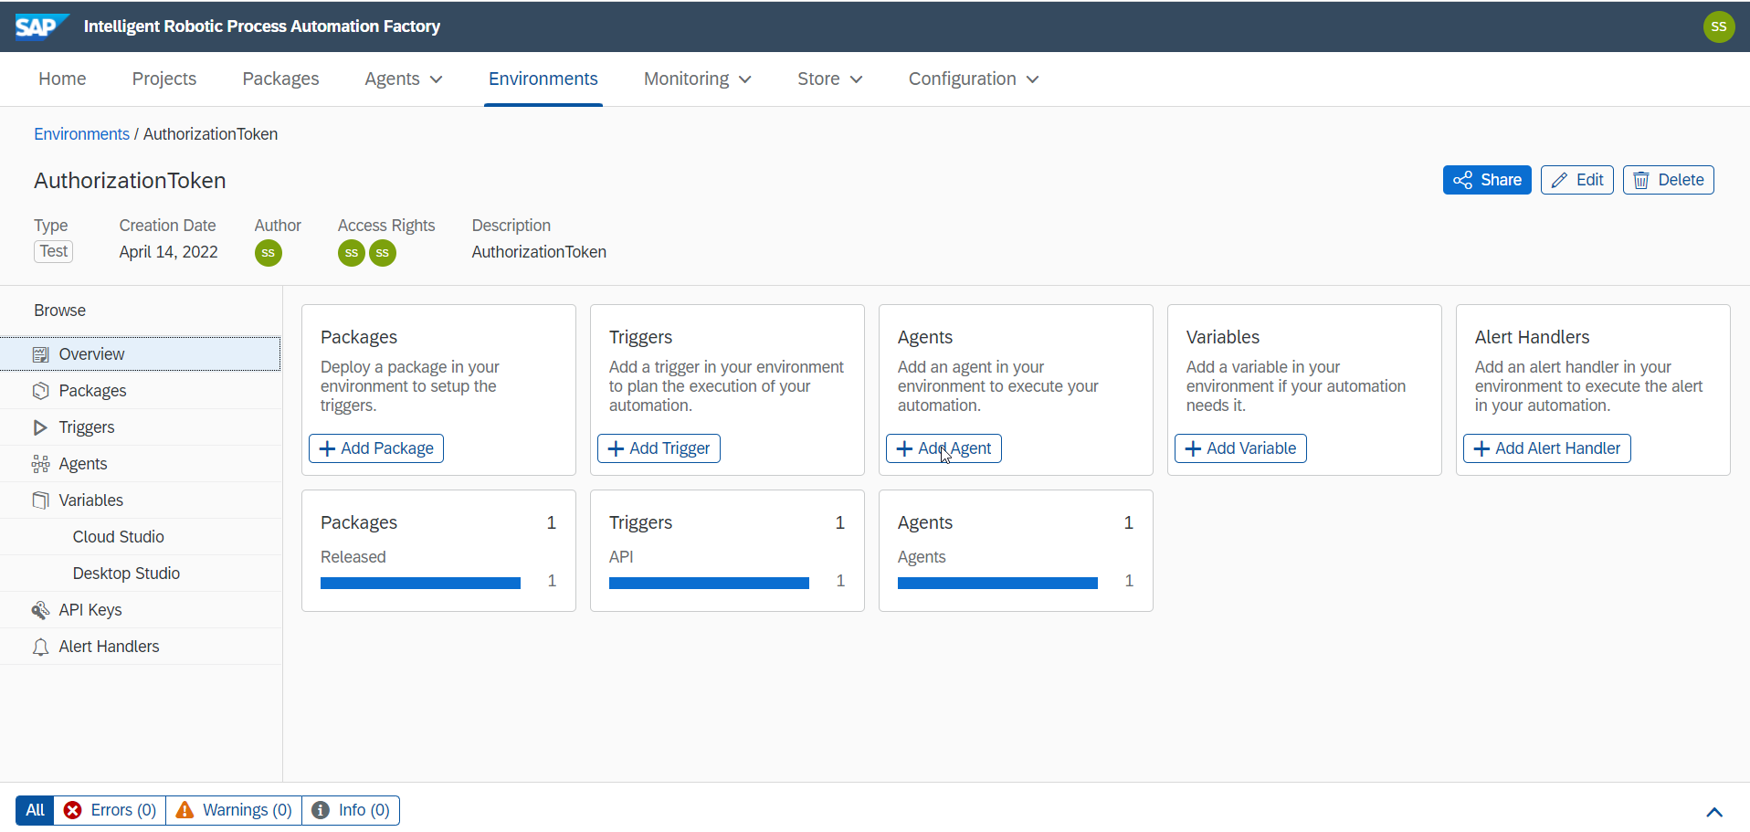This screenshot has height=832, width=1750.
Task: Click the Released packages progress bar
Action: pyautogui.click(x=420, y=583)
